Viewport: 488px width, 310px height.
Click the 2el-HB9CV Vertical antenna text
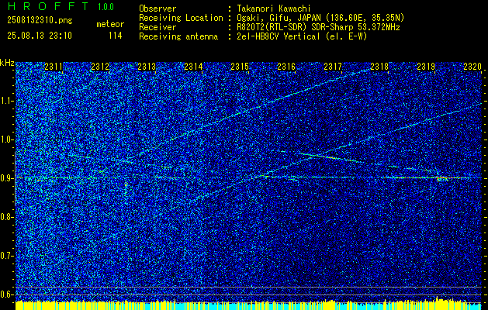tap(303, 36)
